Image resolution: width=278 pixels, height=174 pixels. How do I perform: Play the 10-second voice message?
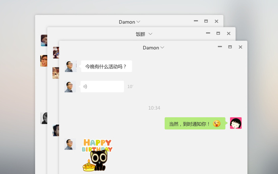pos(102,87)
